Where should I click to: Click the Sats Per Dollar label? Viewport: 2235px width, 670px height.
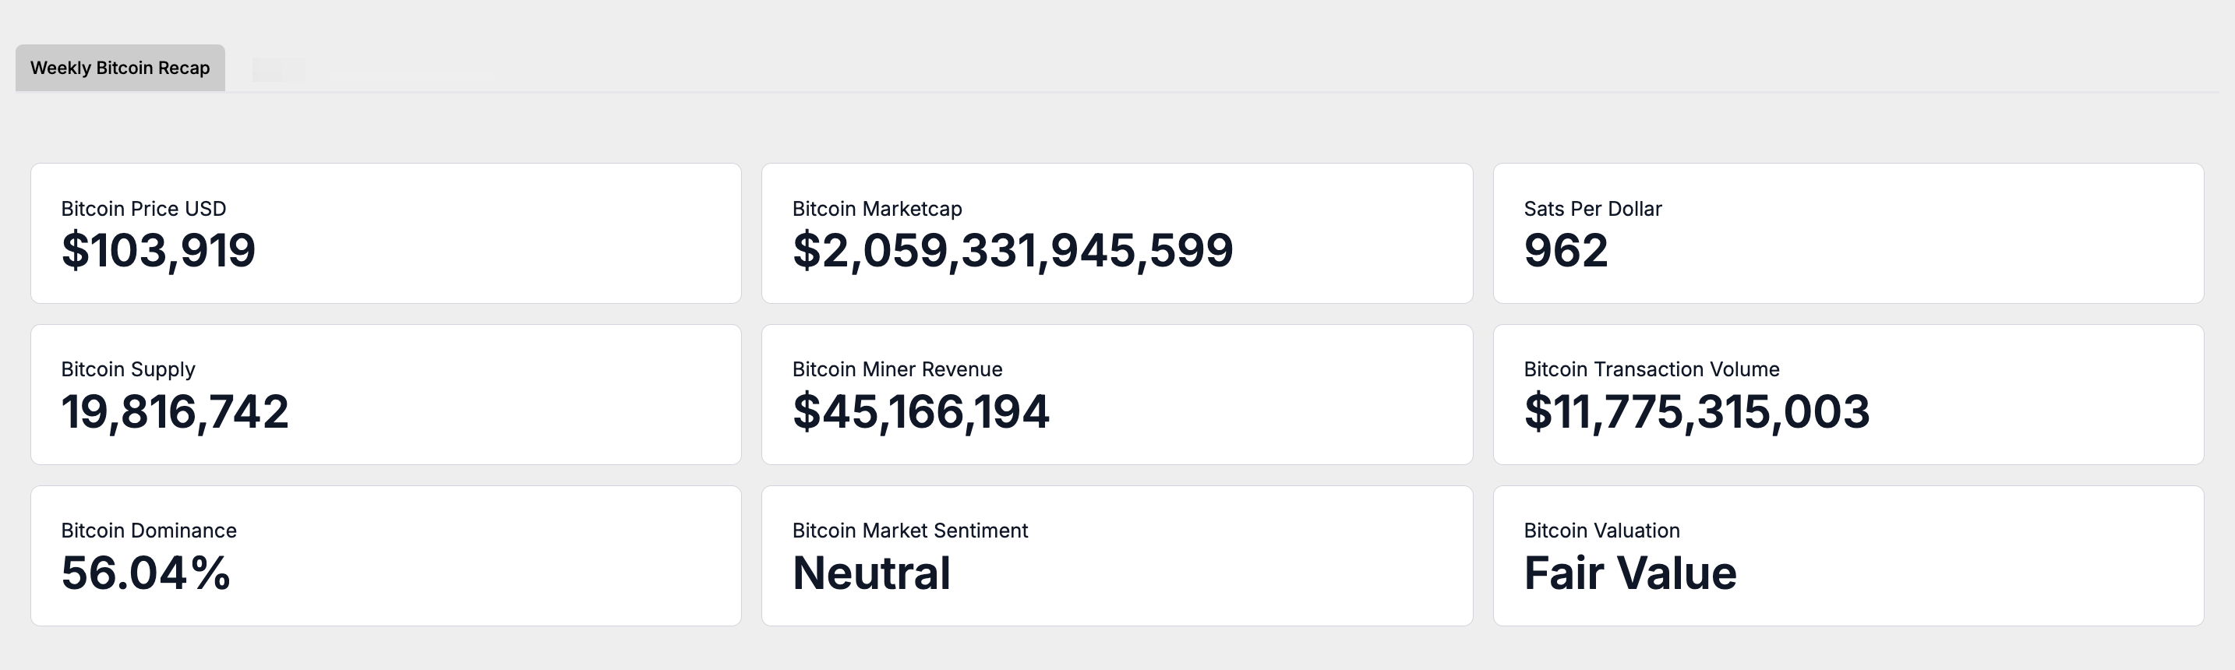click(x=1592, y=208)
